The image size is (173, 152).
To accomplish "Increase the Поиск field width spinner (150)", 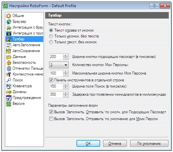I will pos(66,85).
